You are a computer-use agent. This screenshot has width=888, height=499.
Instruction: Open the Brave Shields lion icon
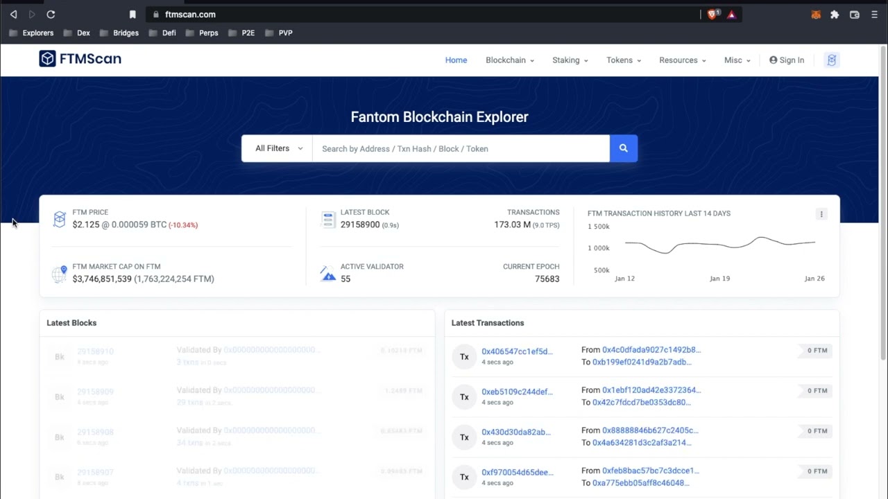[x=712, y=14]
